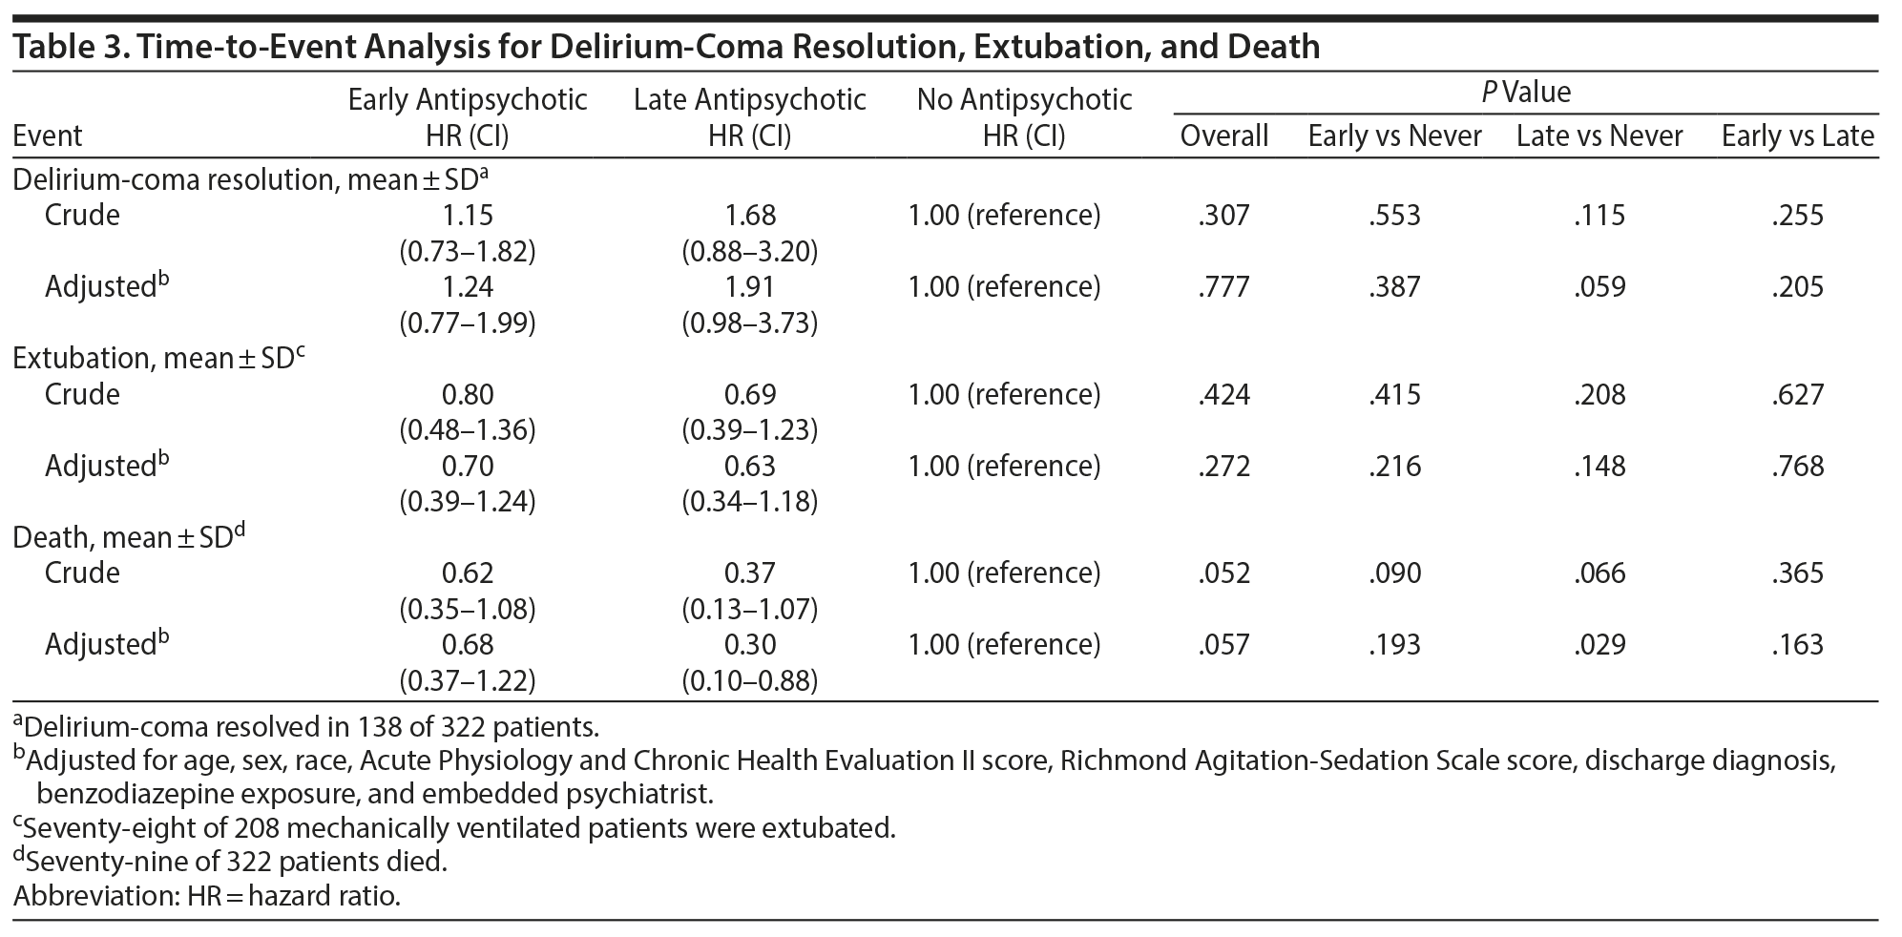Select the Overall P value column header
1902x937 pixels.
[1223, 135]
